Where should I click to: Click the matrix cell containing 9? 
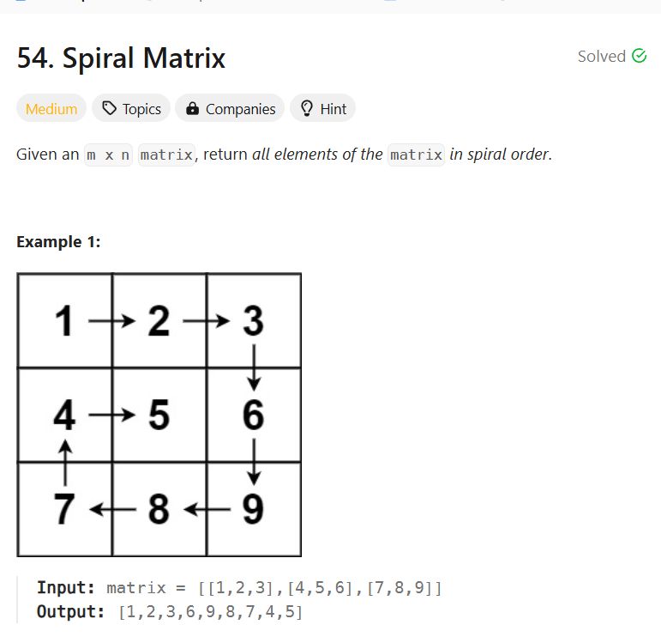point(254,509)
